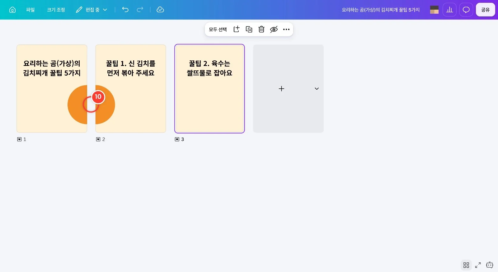Open the user profile avatar
Screen dimensions: 498x272
pos(434,10)
